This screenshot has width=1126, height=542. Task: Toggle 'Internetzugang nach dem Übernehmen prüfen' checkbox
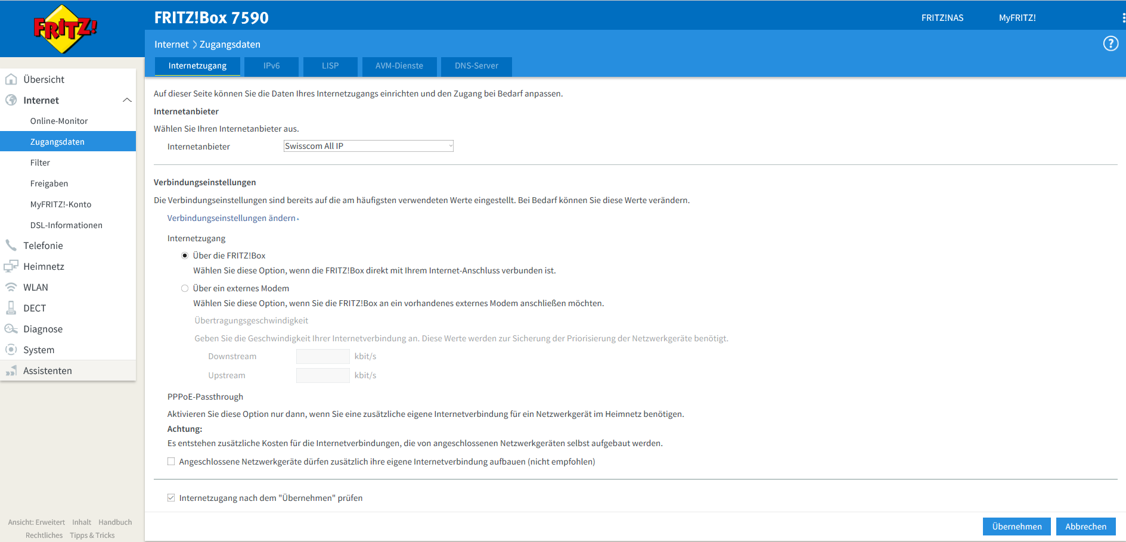click(171, 498)
